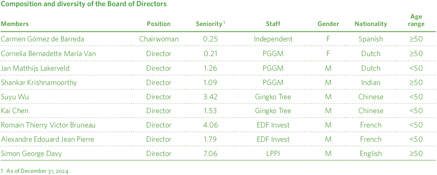This screenshot has width=437, height=175.
Task: Select the Independent staff cell
Action: click(x=273, y=39)
